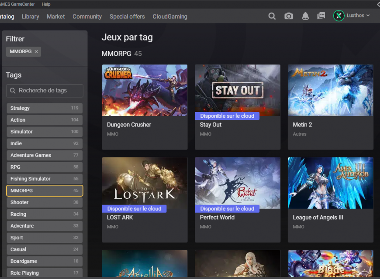Choose the Adventure Games tag
This screenshot has width=380, height=279.
(x=45, y=155)
